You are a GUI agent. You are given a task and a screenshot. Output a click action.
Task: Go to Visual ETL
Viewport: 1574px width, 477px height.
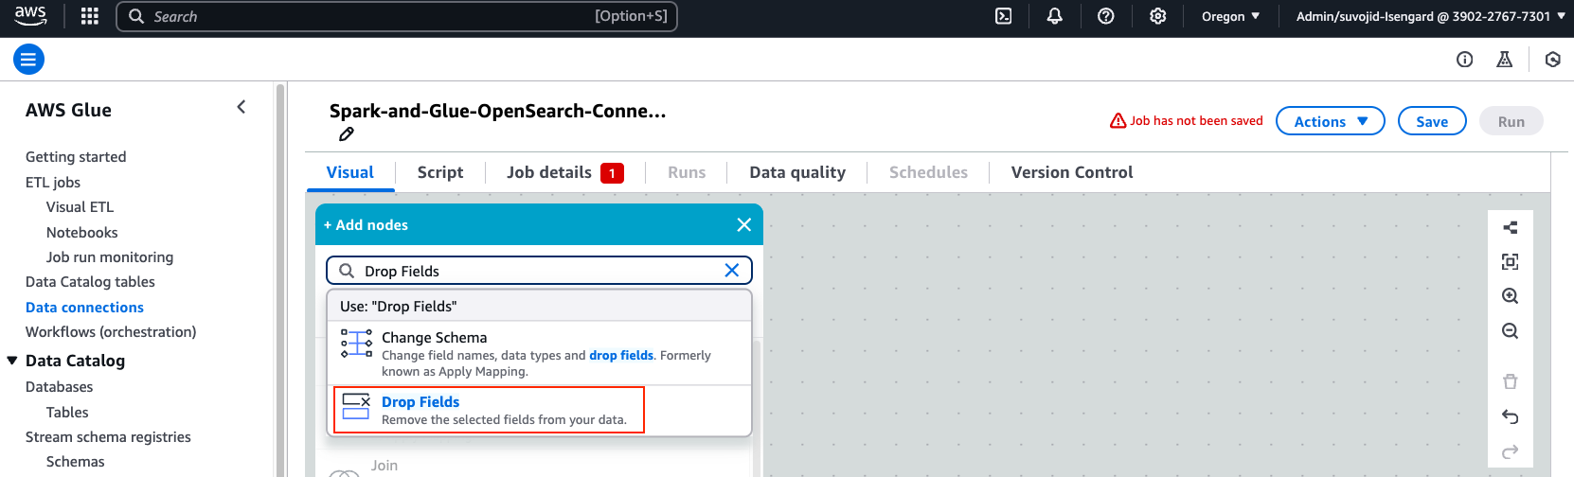pyautogui.click(x=80, y=207)
